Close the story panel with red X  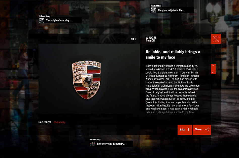point(216,39)
